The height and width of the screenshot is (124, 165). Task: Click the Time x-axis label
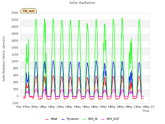[146, 111]
